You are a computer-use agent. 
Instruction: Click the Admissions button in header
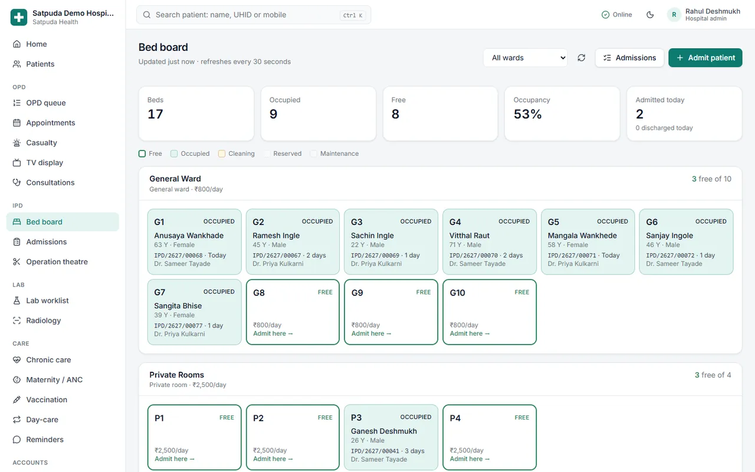click(629, 58)
